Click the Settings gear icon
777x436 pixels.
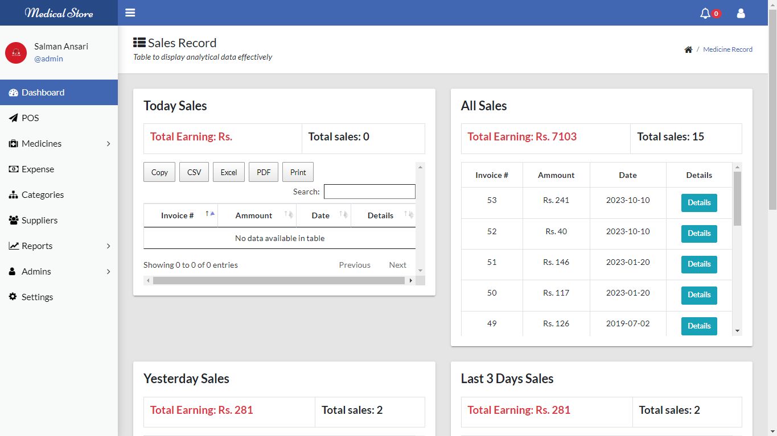(13, 297)
